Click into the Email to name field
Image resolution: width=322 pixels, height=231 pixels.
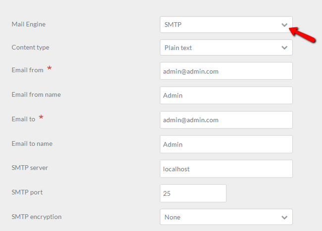point(226,144)
